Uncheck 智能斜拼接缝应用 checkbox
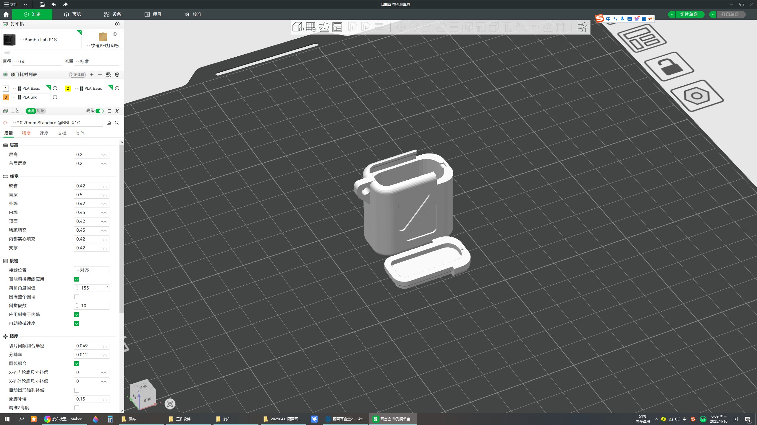The width and height of the screenshot is (757, 425). click(77, 279)
